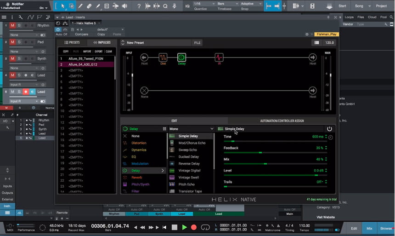This screenshot has height=236, width=395.
Task: Click the Dist block in signal path
Action: (163, 58)
